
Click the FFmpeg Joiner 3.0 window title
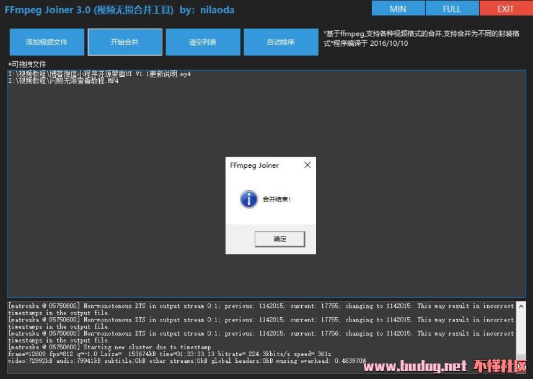pos(120,10)
